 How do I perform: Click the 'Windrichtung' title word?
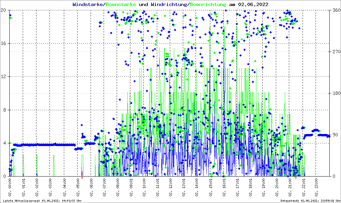tap(169, 4)
